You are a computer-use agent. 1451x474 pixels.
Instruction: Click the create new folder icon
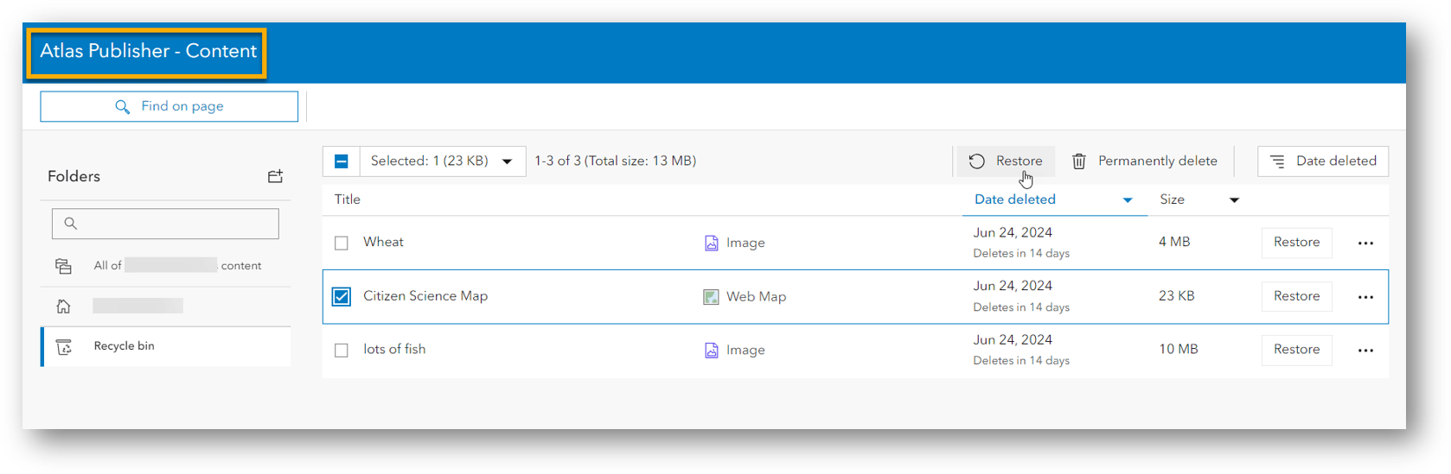point(275,176)
